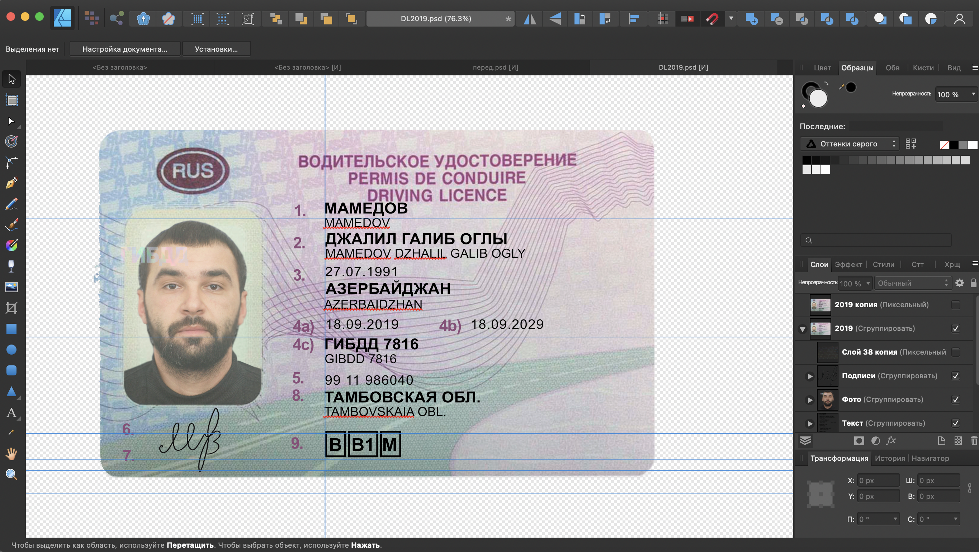Viewport: 979px width, 552px height.
Task: Switch to the История tab
Action: (x=890, y=458)
